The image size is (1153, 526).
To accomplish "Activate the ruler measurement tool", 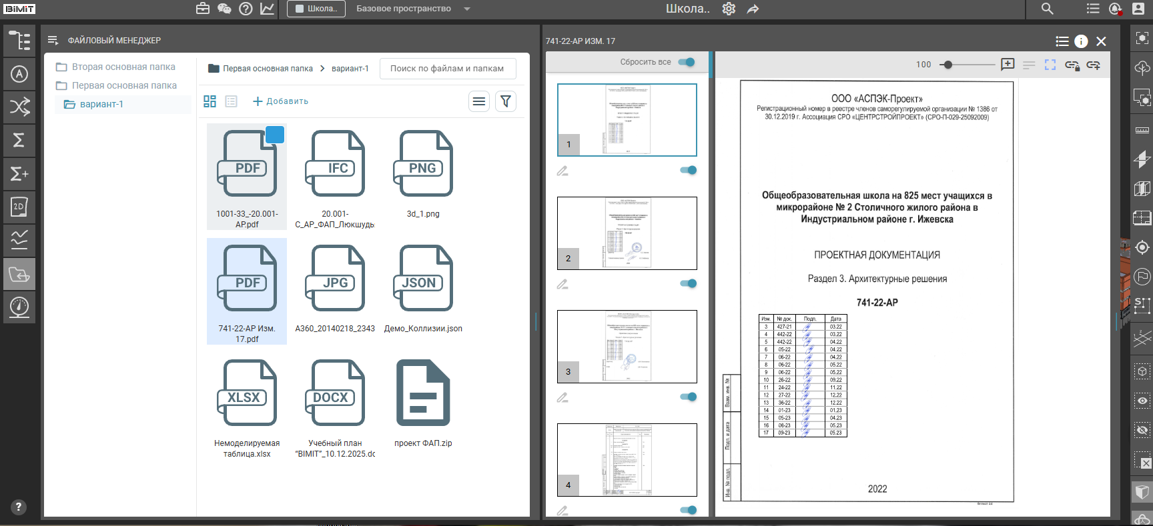I will click(x=1142, y=130).
